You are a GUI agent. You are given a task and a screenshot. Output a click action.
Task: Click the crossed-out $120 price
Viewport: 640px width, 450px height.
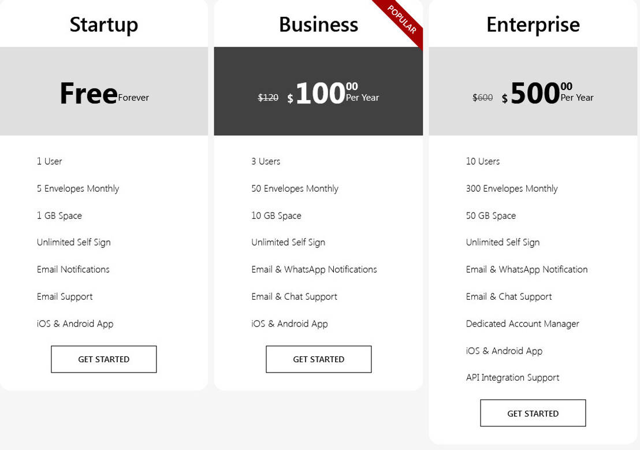[x=267, y=97]
